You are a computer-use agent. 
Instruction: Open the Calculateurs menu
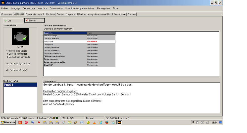(56, 8)
